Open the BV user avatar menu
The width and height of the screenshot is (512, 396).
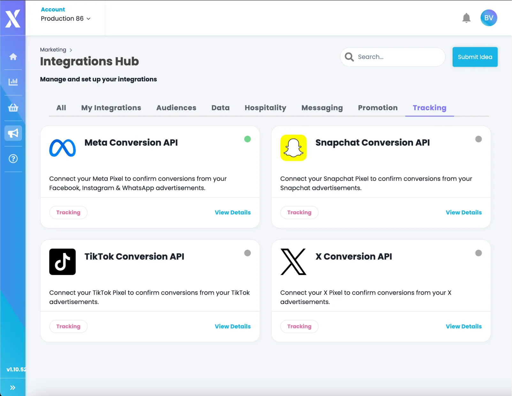pos(489,18)
